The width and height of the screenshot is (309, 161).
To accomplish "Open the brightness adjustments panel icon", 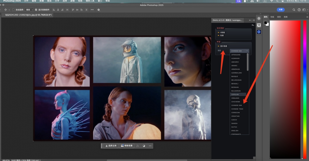I will coord(259,18).
